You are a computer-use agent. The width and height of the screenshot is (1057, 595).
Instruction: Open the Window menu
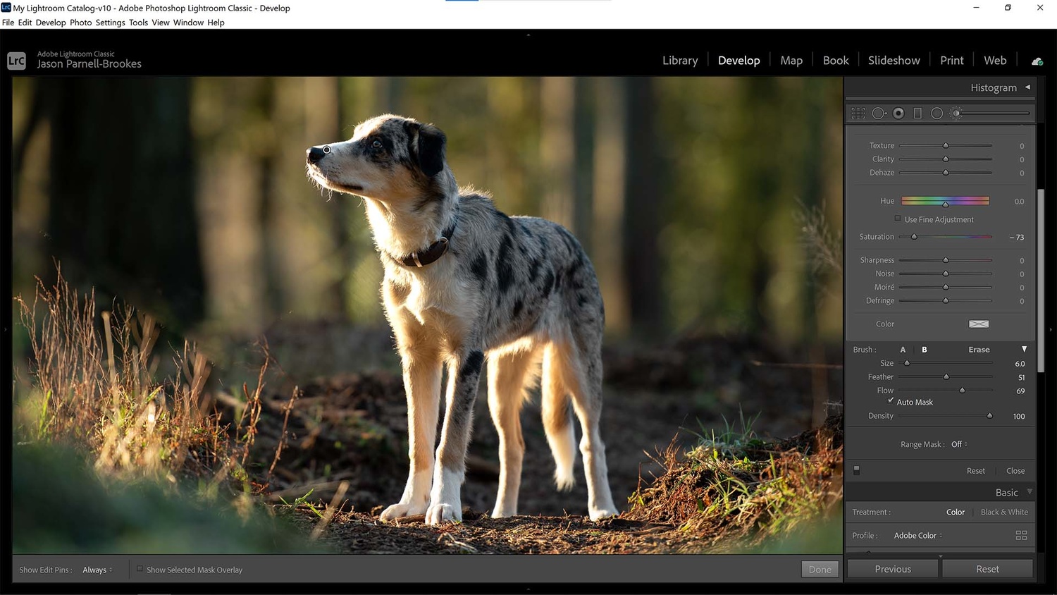tap(188, 23)
